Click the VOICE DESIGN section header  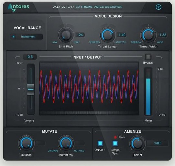(x=108, y=16)
